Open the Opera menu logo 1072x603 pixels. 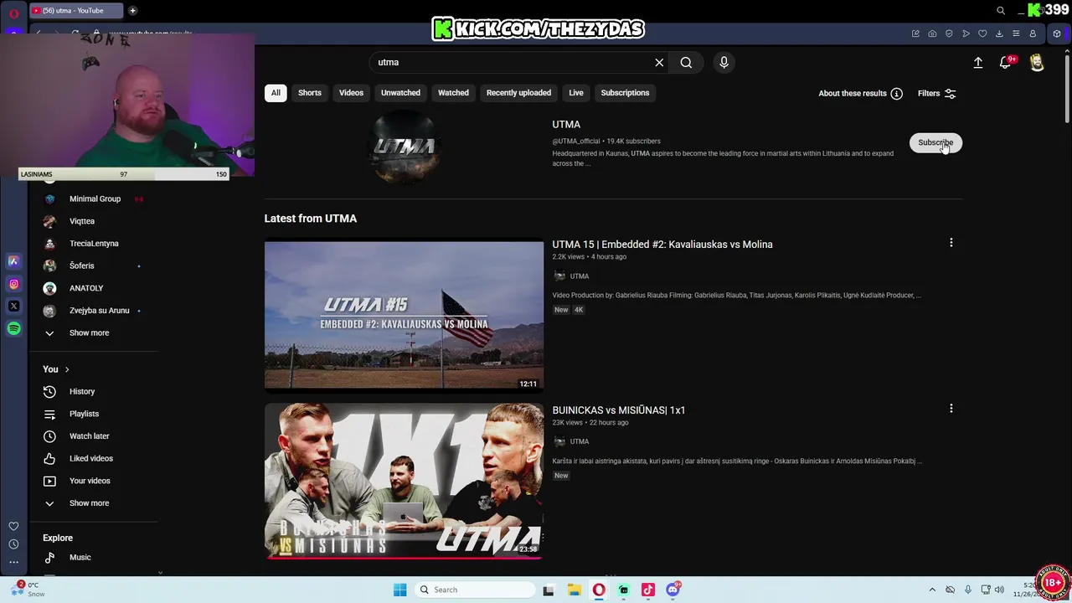pos(13,13)
